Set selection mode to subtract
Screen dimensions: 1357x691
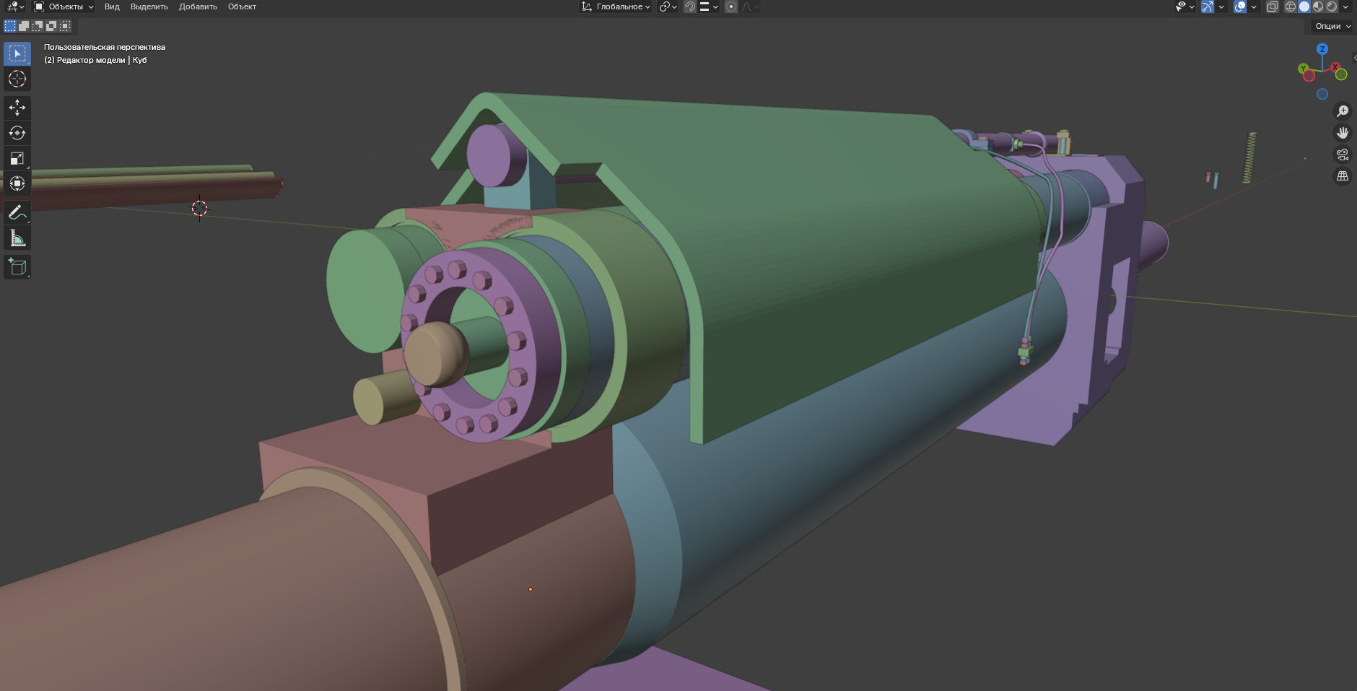coord(38,26)
